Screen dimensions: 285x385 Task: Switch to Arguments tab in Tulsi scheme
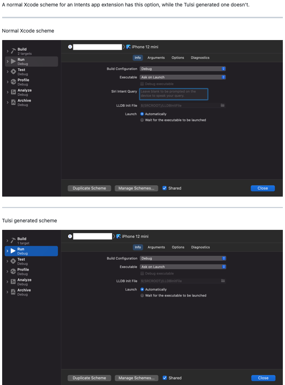(156, 247)
